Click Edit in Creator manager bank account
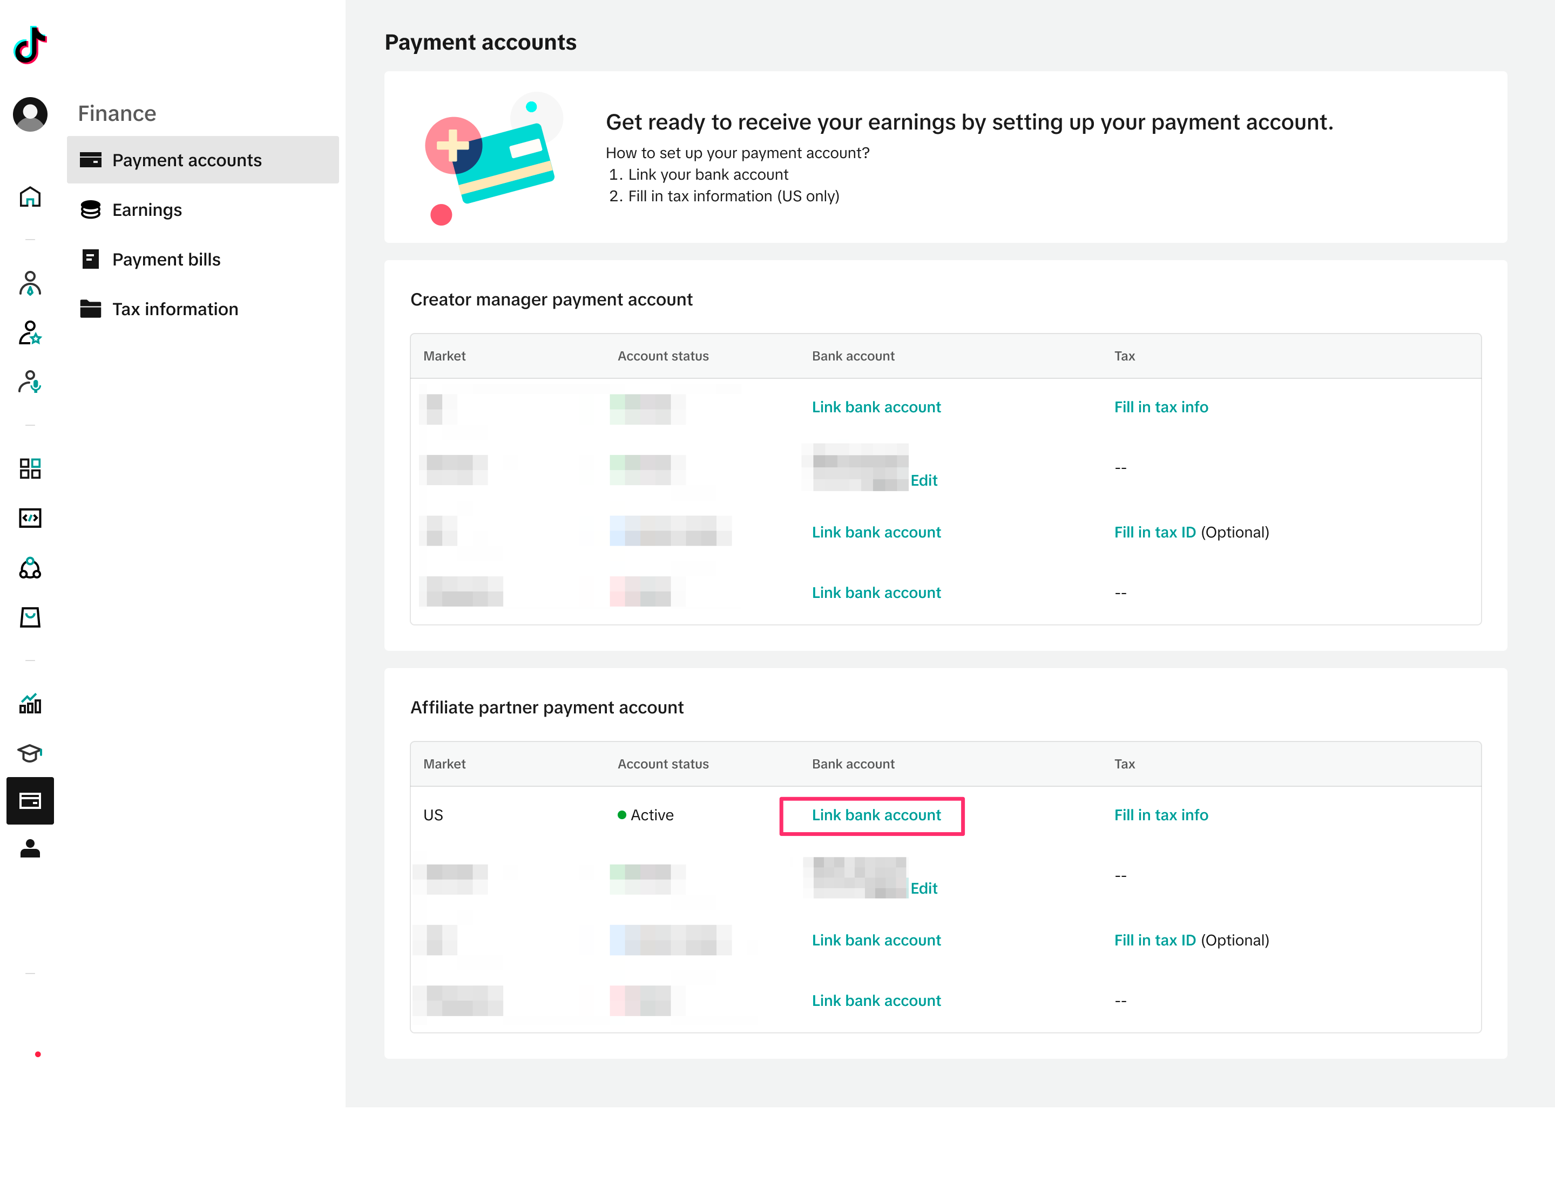The height and width of the screenshot is (1198, 1555). (923, 481)
